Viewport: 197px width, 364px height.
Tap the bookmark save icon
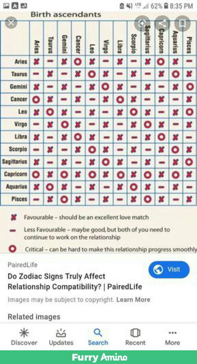click(182, 23)
